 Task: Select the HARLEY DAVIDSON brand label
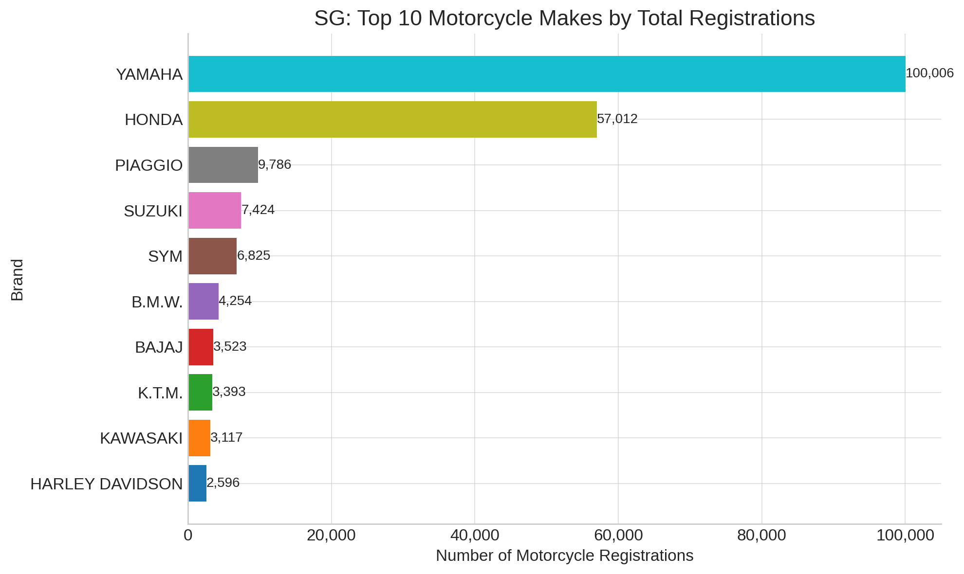coord(107,484)
